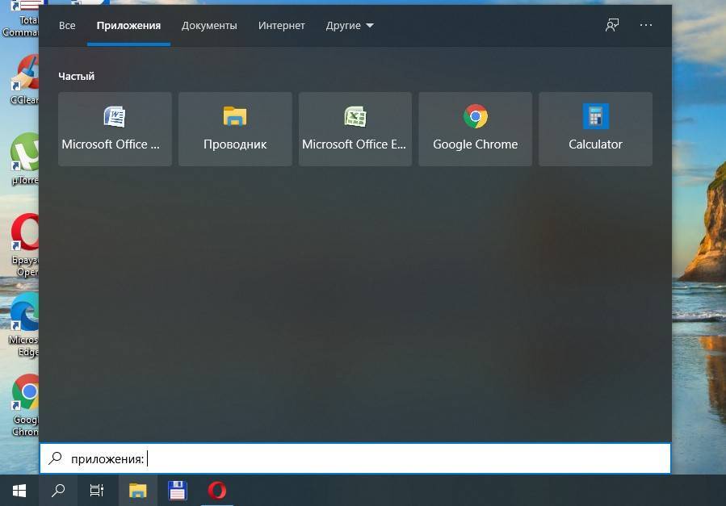Open File Explorer from the taskbar

click(138, 490)
